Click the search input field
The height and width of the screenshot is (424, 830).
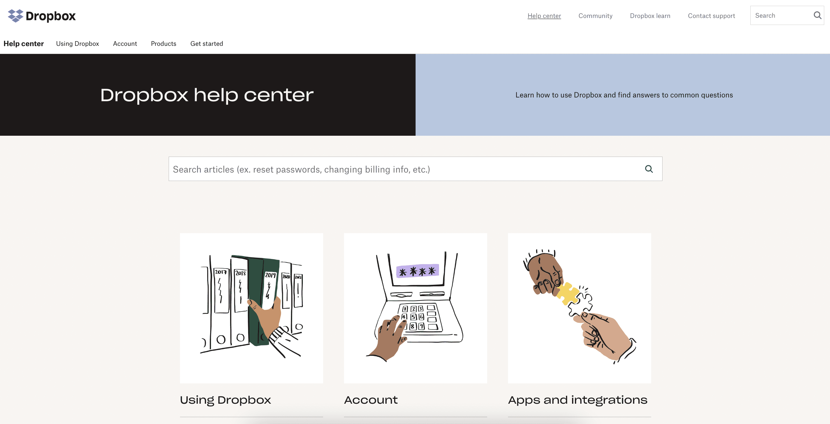[x=416, y=168]
